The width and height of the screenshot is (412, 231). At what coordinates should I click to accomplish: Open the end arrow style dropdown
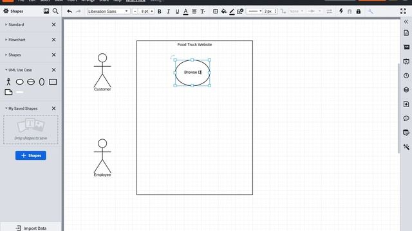pyautogui.click(x=314, y=12)
